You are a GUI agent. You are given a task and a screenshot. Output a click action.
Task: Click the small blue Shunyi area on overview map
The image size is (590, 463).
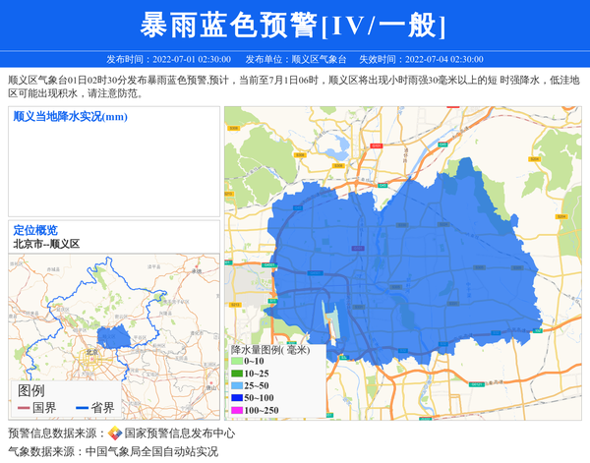[114, 337]
